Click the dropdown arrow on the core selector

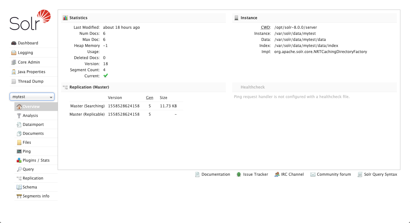click(51, 96)
